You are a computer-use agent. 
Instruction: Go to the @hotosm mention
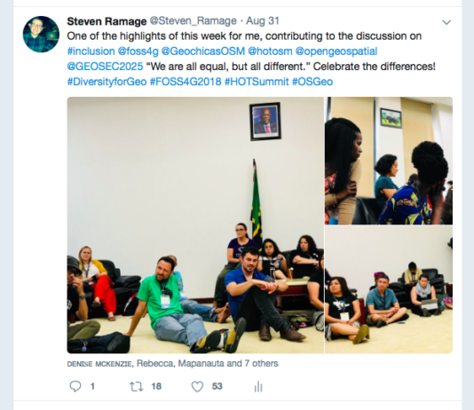270,51
